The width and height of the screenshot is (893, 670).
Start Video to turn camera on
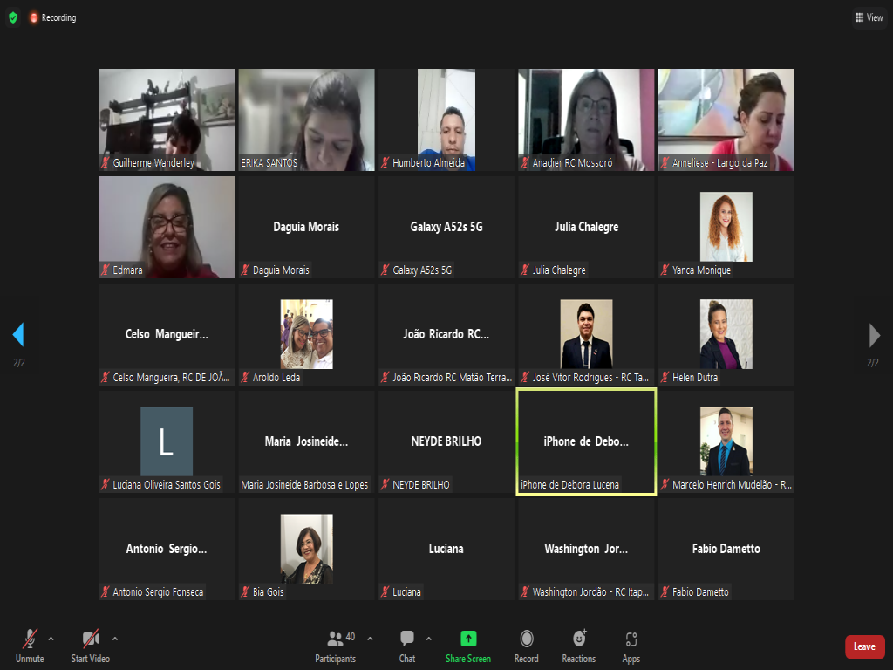91,646
